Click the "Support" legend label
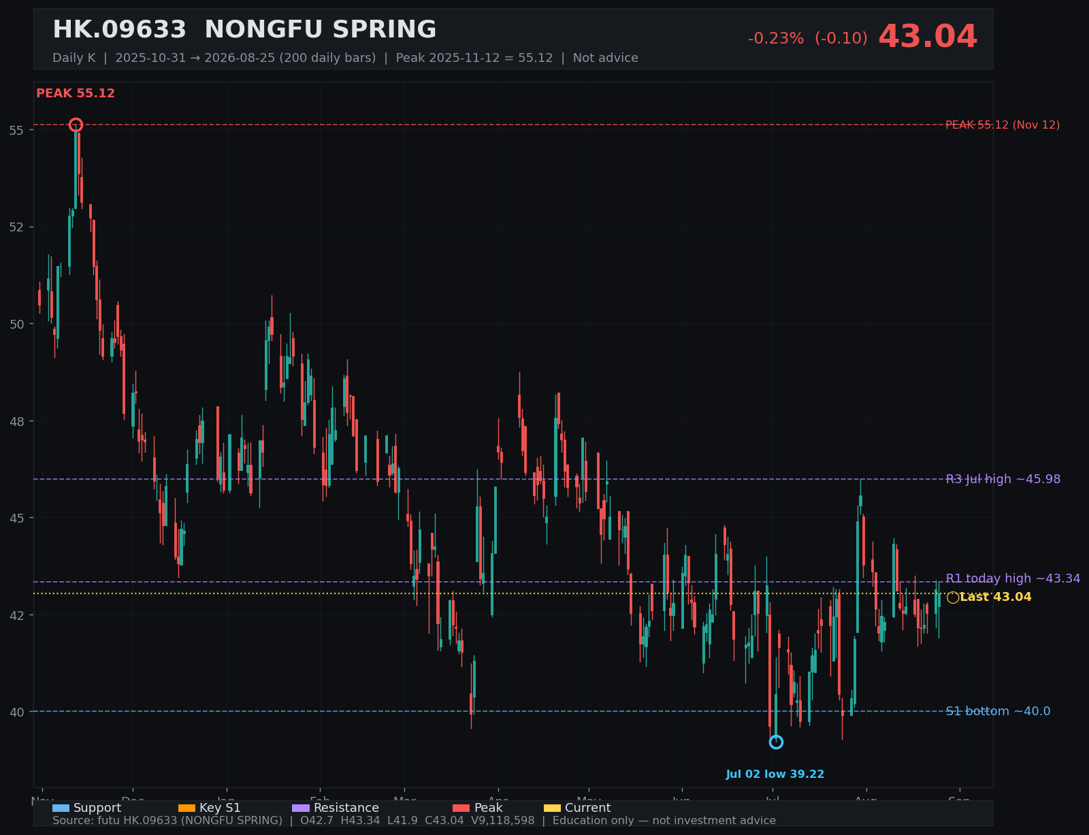 coord(97,808)
